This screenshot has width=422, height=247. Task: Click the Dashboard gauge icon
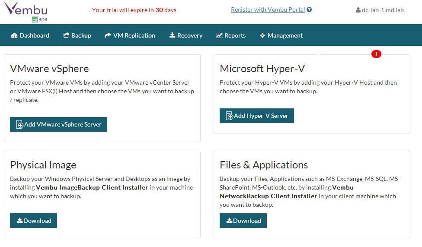tap(14, 35)
